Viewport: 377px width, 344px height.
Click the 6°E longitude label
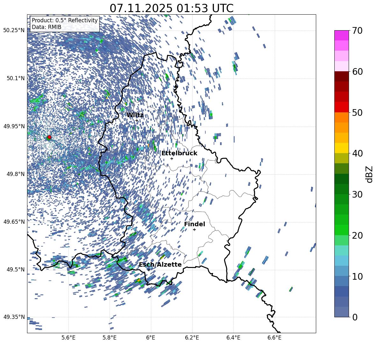click(x=151, y=338)
